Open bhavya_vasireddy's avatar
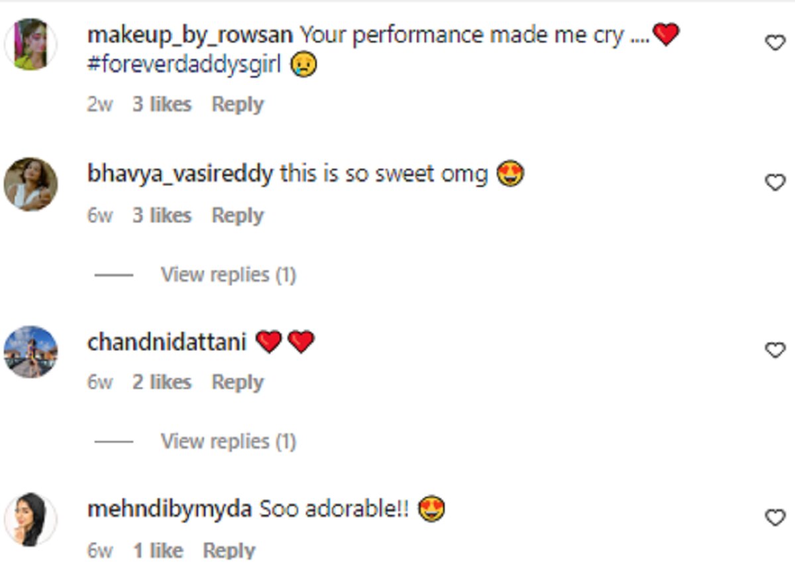Viewport: 795px width, 565px height. point(30,184)
